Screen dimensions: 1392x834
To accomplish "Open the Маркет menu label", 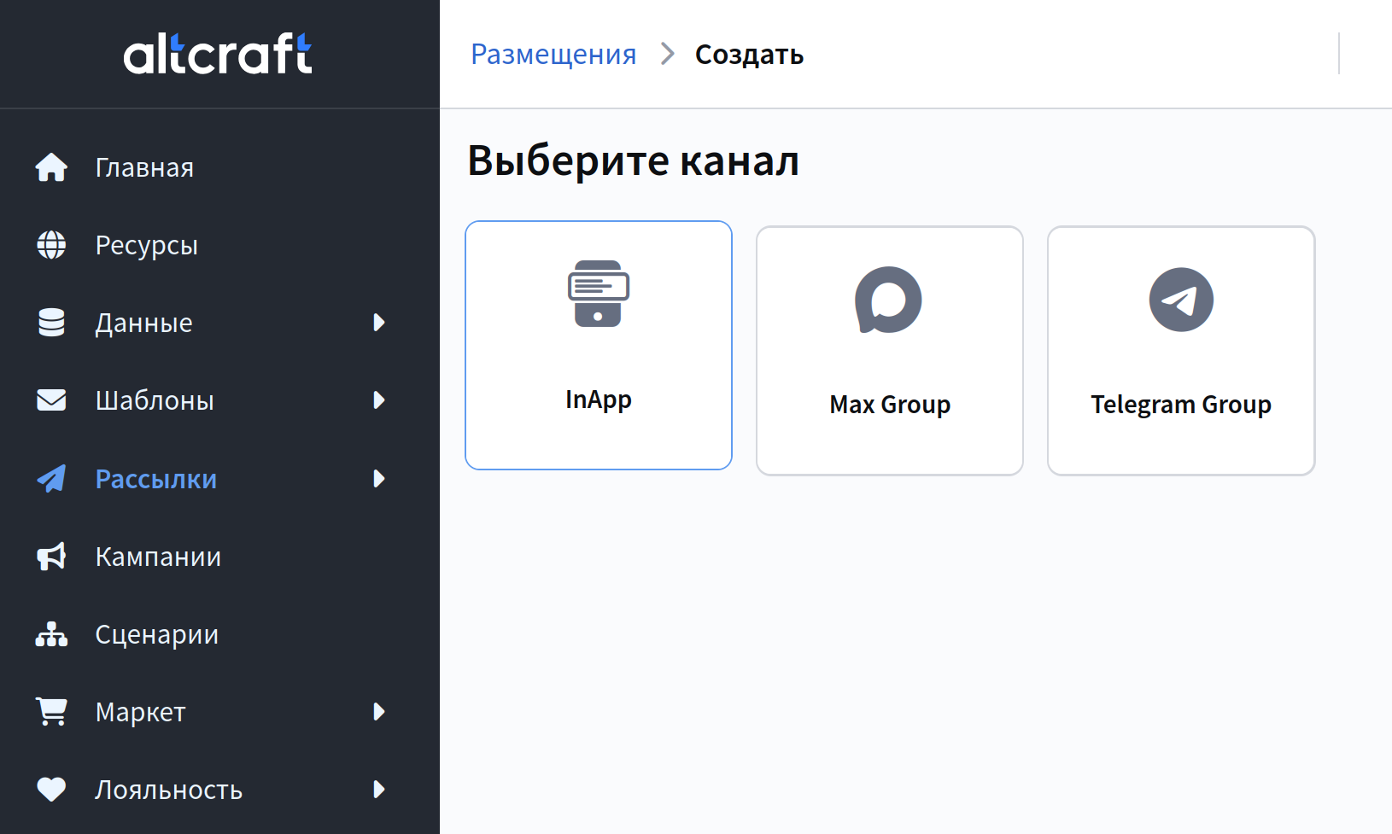I will coord(141,712).
